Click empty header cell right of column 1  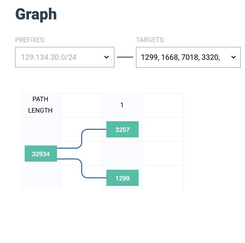pyautogui.click(x=163, y=105)
